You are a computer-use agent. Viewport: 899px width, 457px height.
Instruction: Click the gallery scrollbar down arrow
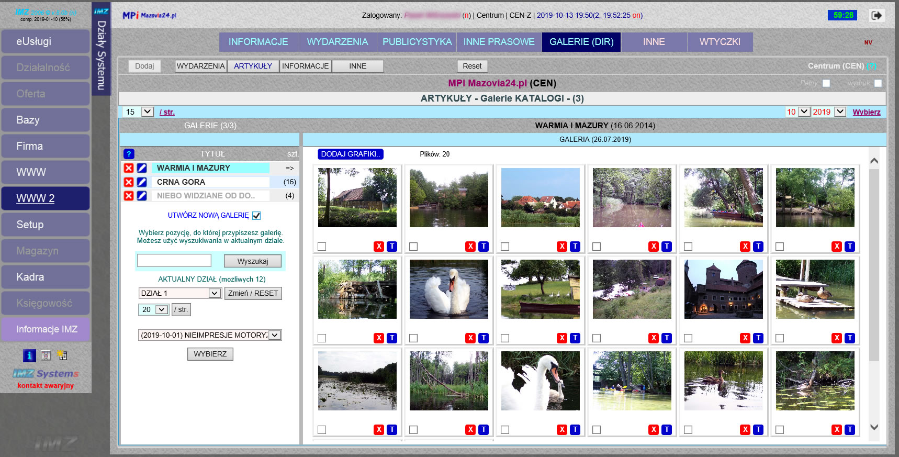pos(874,427)
